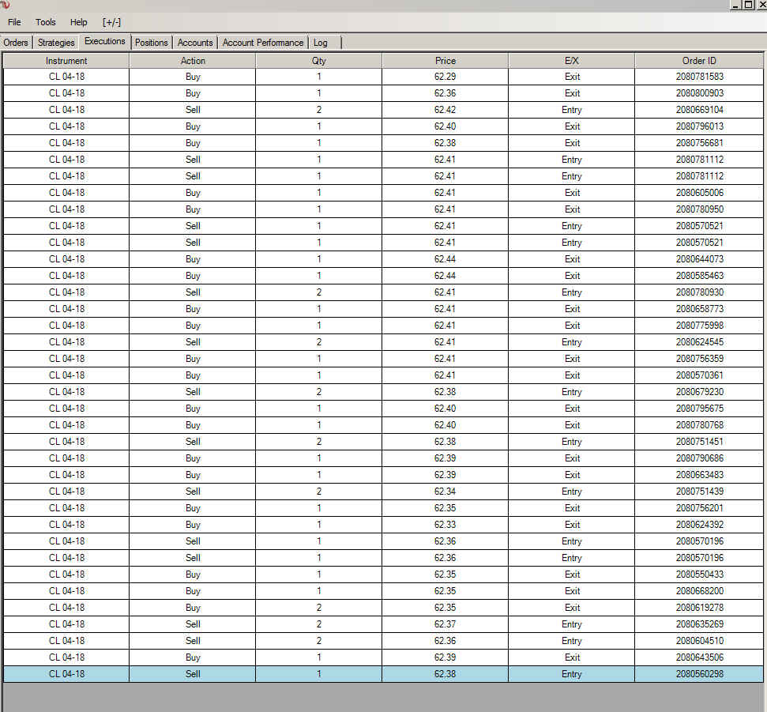Select the Executions tab
The height and width of the screenshot is (712, 767).
[105, 41]
